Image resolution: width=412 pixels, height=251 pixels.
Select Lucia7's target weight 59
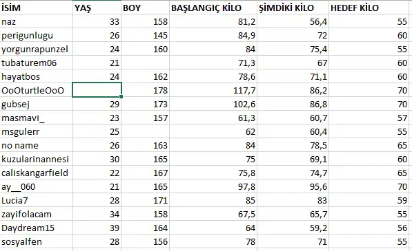click(369, 200)
